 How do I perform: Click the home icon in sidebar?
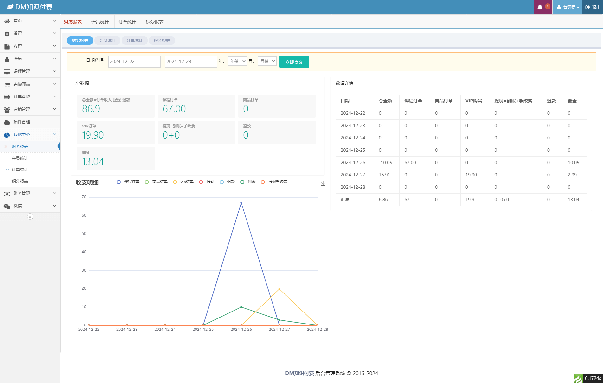[x=7, y=21]
